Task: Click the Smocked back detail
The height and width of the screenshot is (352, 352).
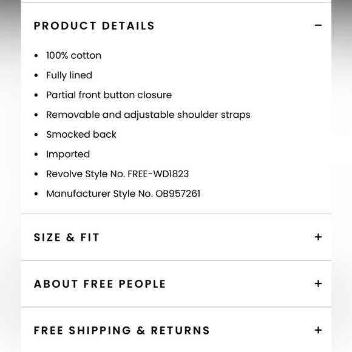Action: pyautogui.click(x=81, y=135)
